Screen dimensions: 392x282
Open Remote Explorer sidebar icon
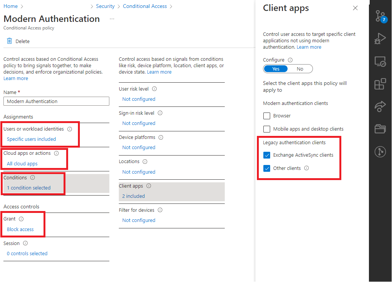click(x=380, y=61)
